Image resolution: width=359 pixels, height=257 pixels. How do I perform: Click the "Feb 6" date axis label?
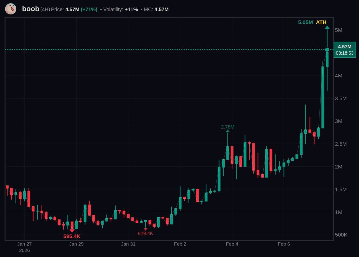(284, 244)
